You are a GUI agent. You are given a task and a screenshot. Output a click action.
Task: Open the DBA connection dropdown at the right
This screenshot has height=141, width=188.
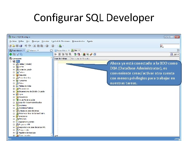click(175, 54)
